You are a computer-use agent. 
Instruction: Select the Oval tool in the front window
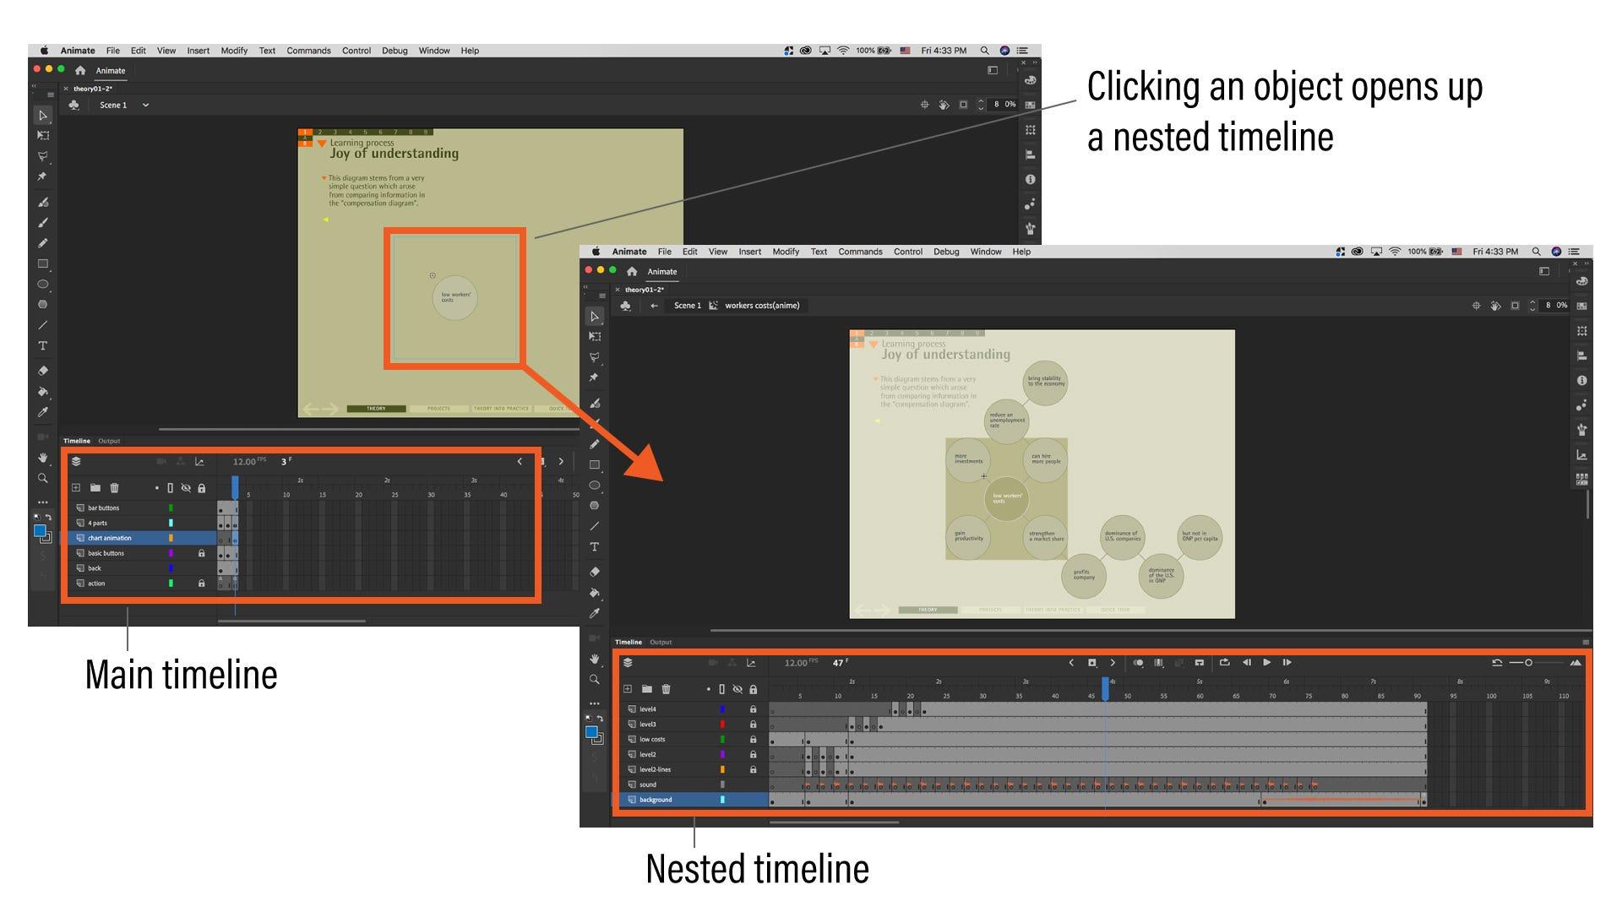595,486
